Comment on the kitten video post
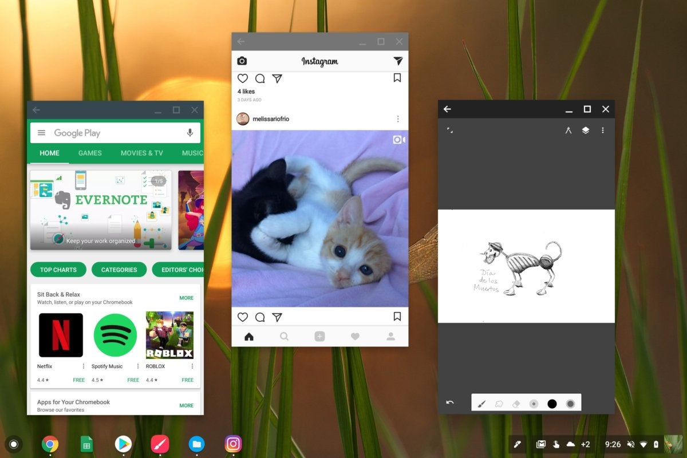Image resolution: width=687 pixels, height=458 pixels. [x=260, y=317]
